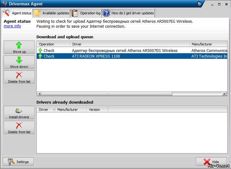Image resolution: width=231 pixels, height=169 pixels.
Task: Click the green Move down arrow icon
Action: coord(19,60)
